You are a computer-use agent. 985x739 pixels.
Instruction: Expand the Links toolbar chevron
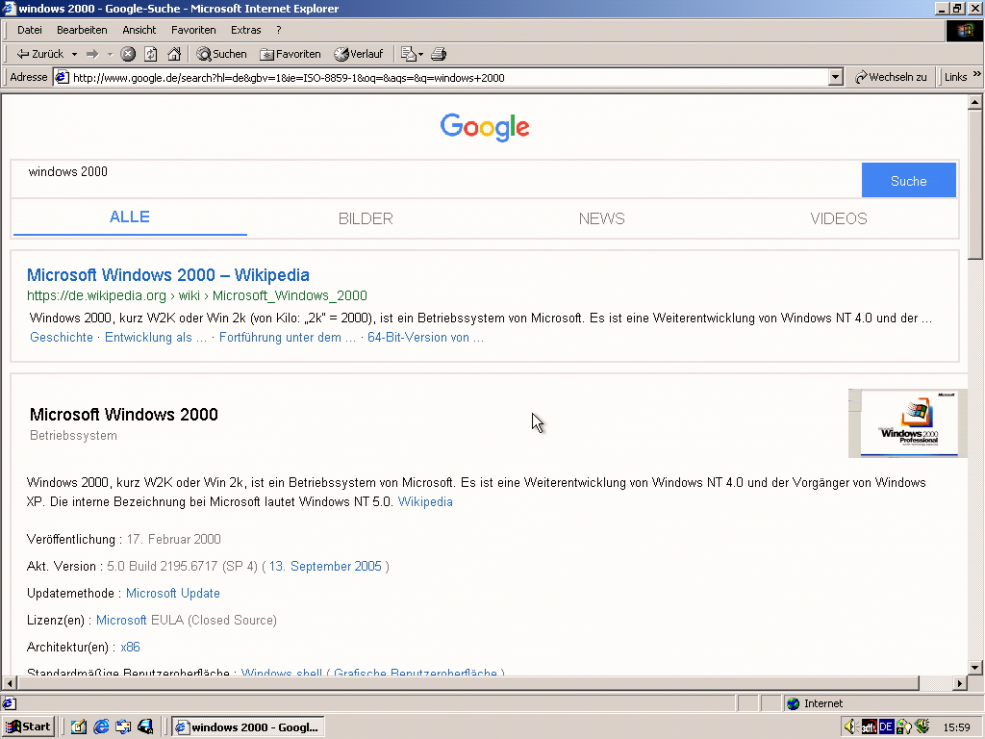click(x=977, y=74)
